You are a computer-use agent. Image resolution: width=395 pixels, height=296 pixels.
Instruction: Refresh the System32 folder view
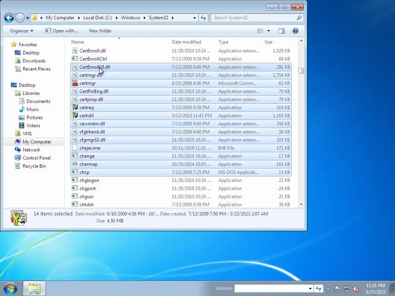[203, 18]
